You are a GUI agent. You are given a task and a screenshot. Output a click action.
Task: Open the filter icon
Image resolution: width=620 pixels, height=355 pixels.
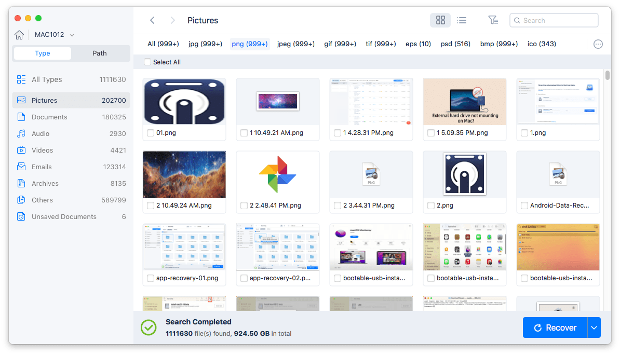tap(493, 20)
